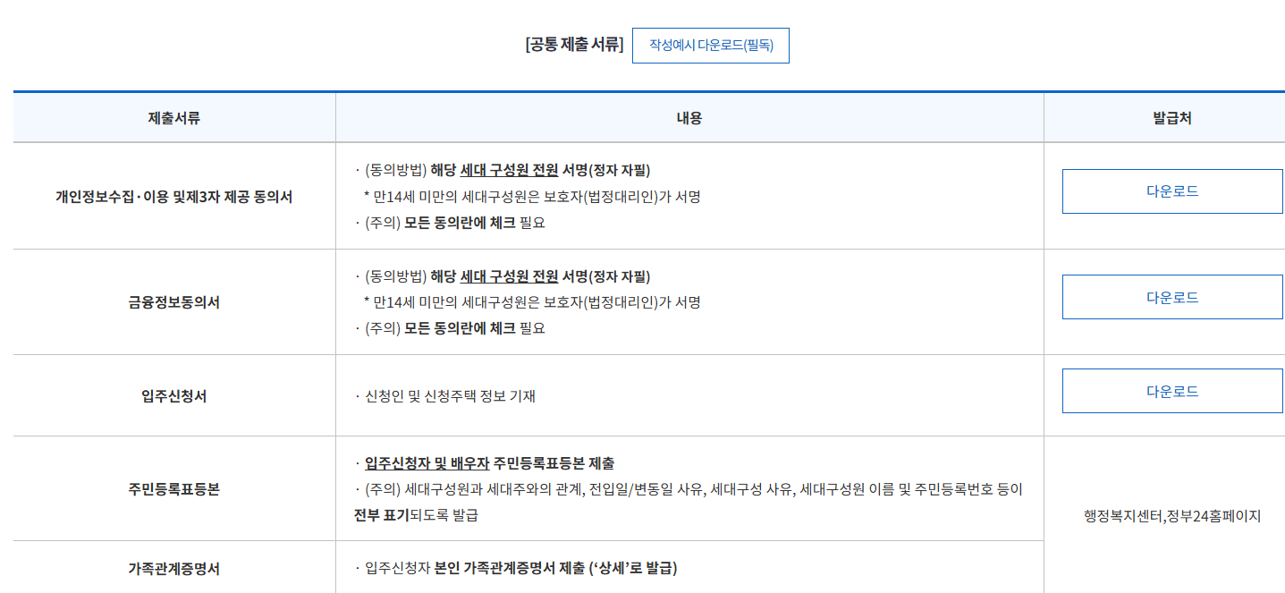Download the 개인정보수집·이용 동의서 form
This screenshot has width=1285, height=593.
tap(1172, 191)
